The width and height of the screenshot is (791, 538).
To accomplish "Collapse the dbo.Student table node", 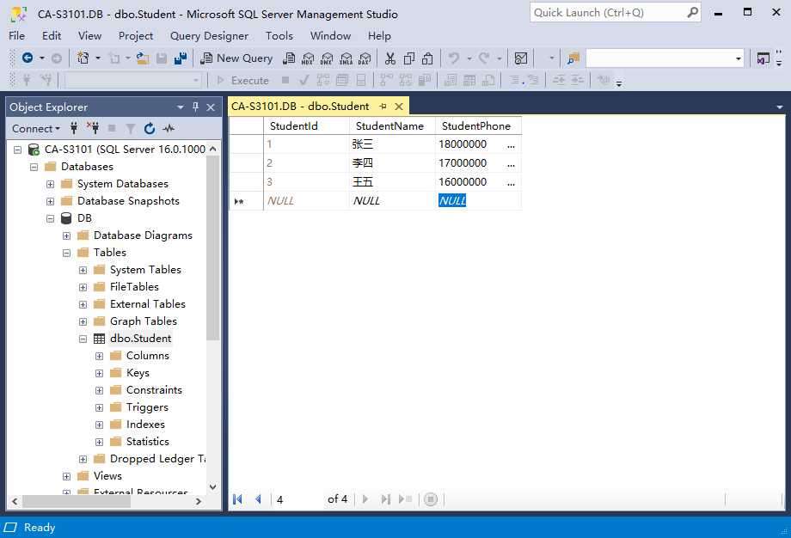I will click(x=83, y=339).
